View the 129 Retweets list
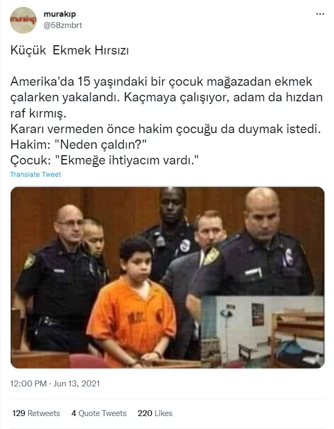This screenshot has width=334, height=429. [x=36, y=413]
